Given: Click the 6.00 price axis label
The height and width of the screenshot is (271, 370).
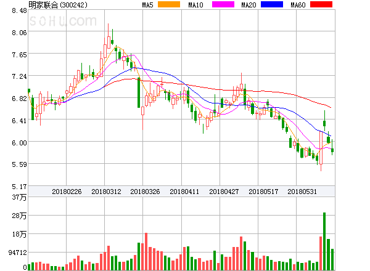Looking at the screenshot, I should point(19,143).
